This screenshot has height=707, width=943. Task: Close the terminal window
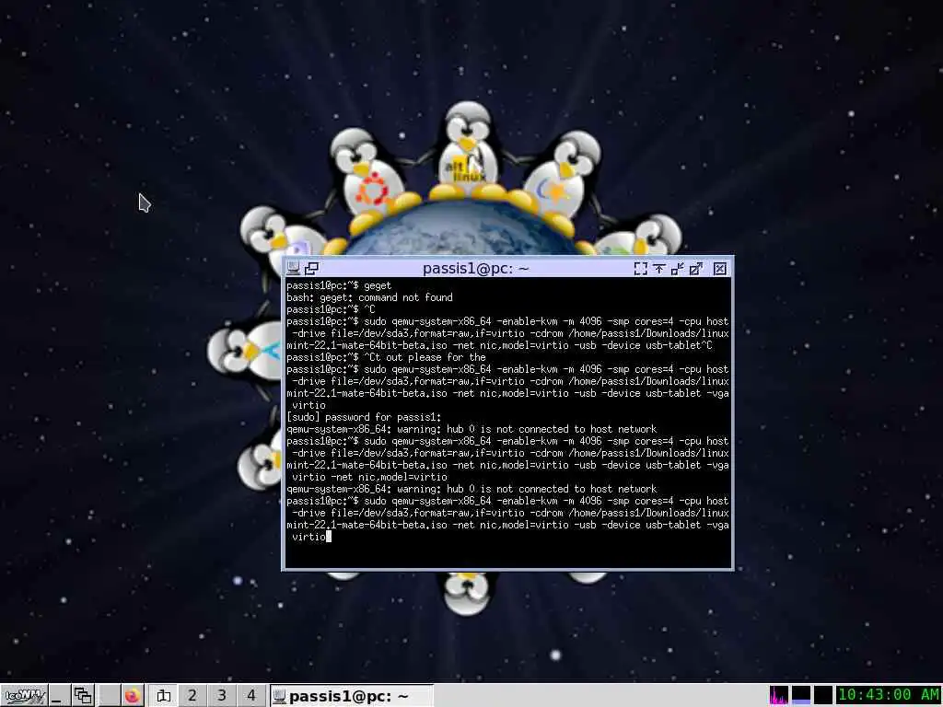(719, 268)
